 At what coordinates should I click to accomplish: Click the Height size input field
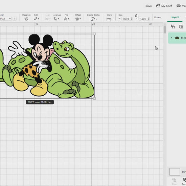(143, 19)
